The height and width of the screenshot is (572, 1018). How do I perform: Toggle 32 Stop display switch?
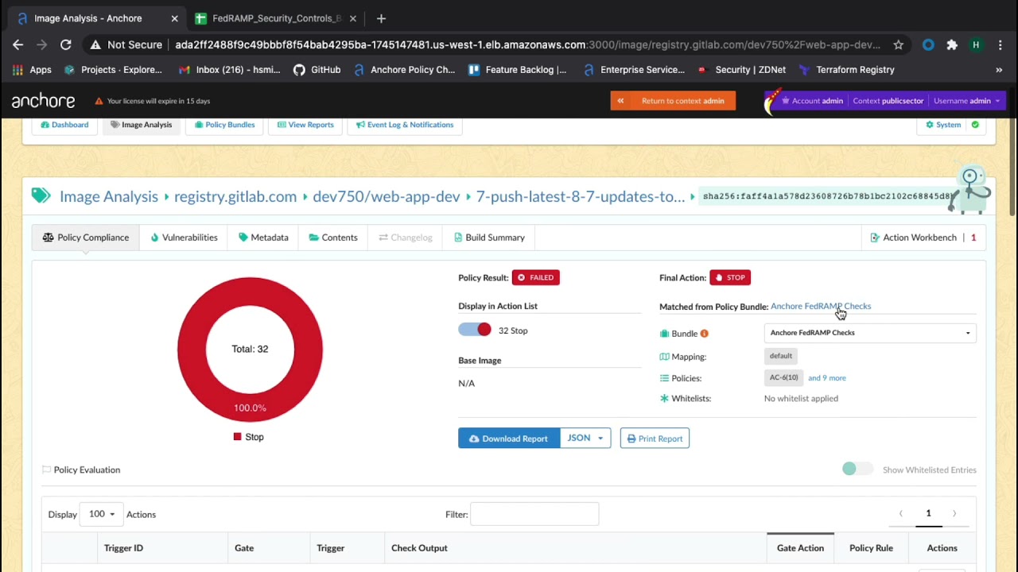pos(475,330)
